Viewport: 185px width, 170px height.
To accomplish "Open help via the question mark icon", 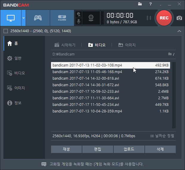I will pos(150,4).
